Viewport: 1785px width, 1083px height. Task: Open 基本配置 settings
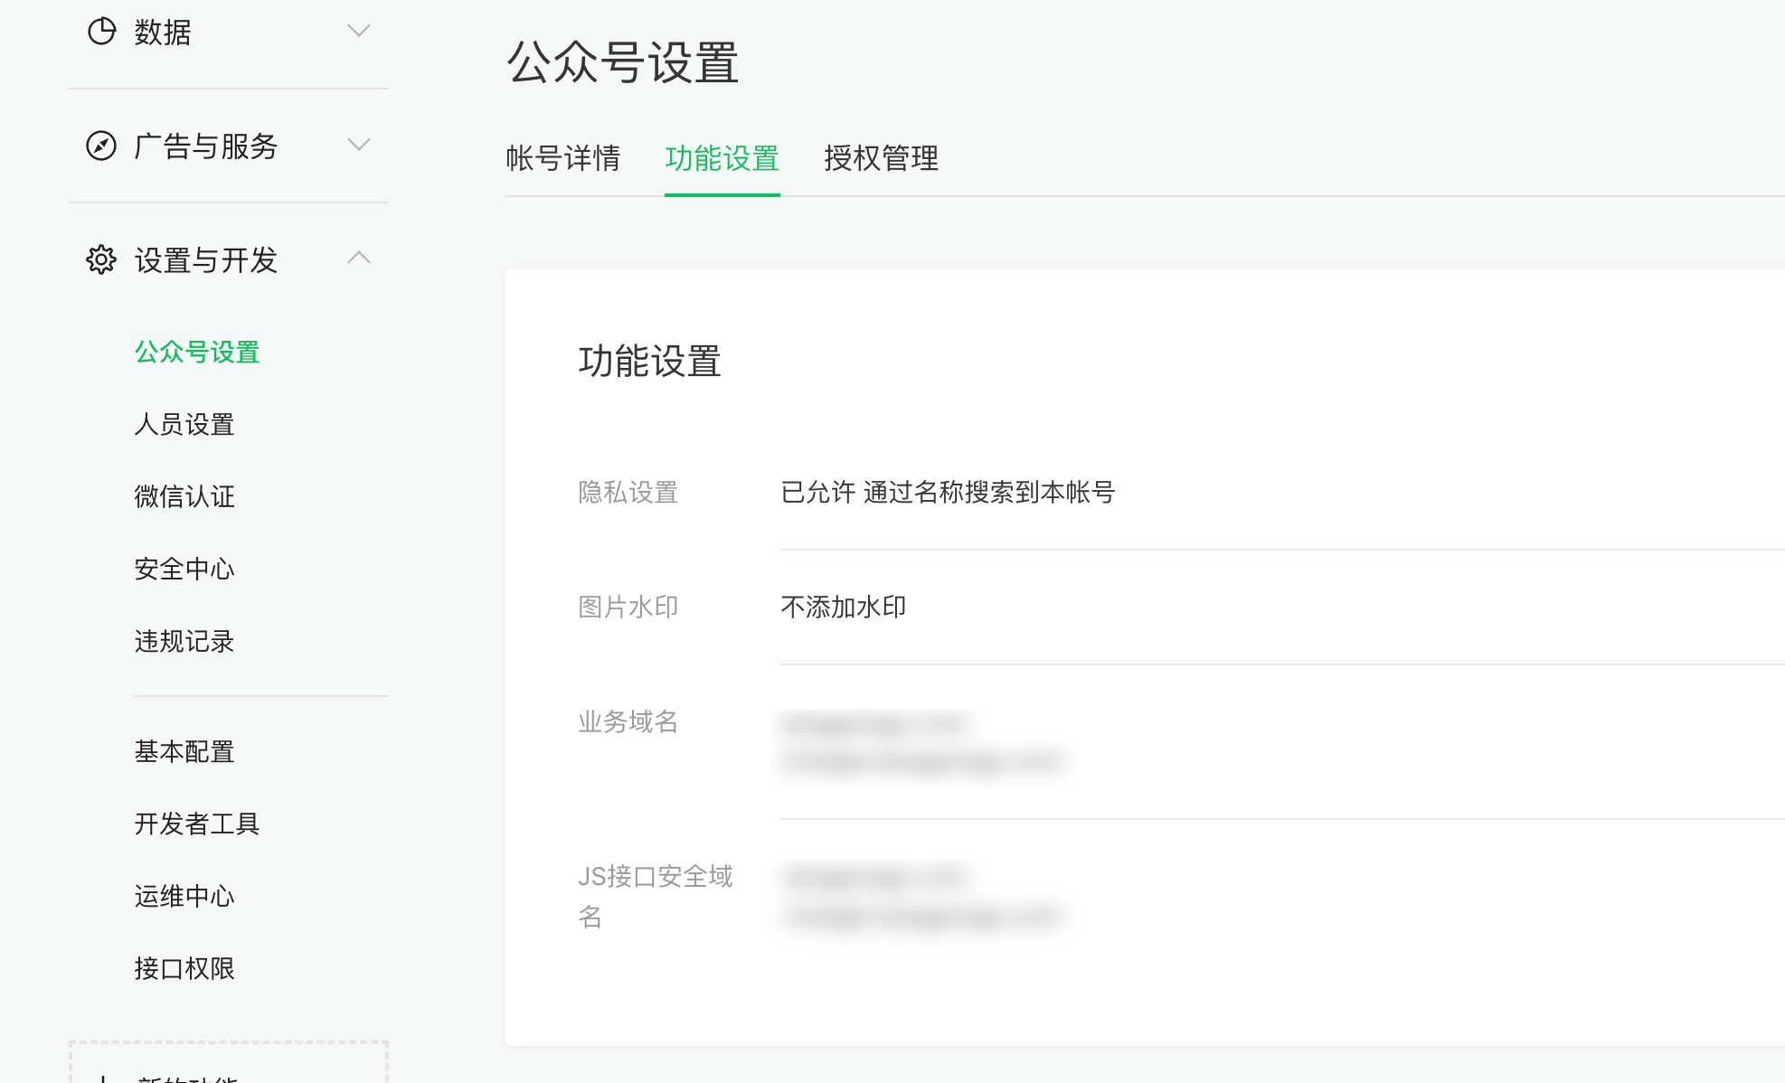click(184, 751)
